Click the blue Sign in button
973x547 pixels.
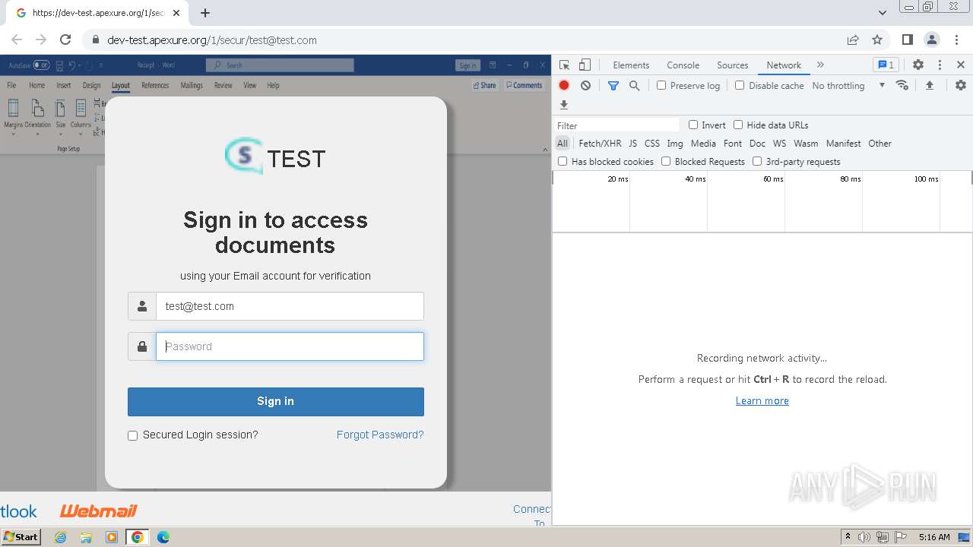pos(275,402)
